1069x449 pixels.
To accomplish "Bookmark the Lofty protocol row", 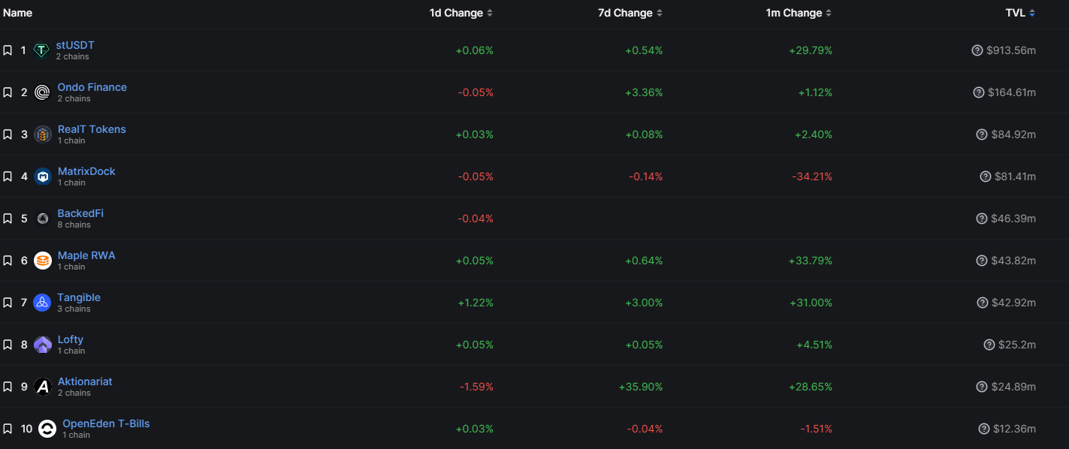I will click(x=8, y=345).
